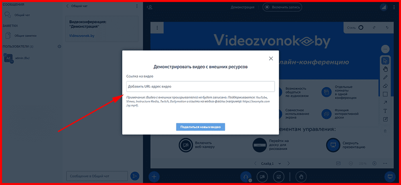Image resolution: width=401 pixels, height=185 pixels.
Task: Open presentation options three-dot menu
Action: (157, 28)
